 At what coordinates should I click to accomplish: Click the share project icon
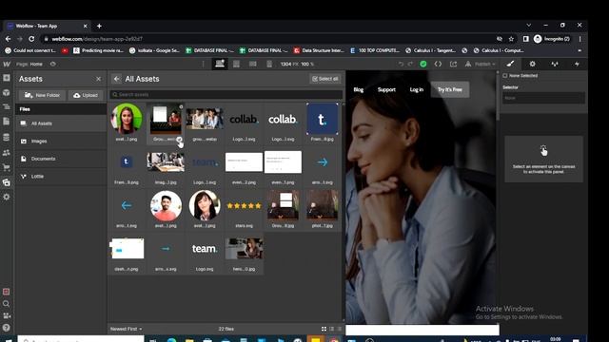point(453,64)
